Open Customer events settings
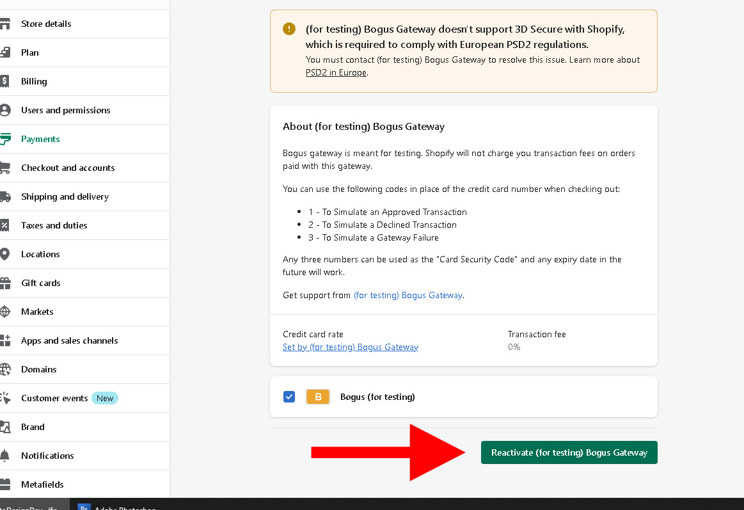 84,398
